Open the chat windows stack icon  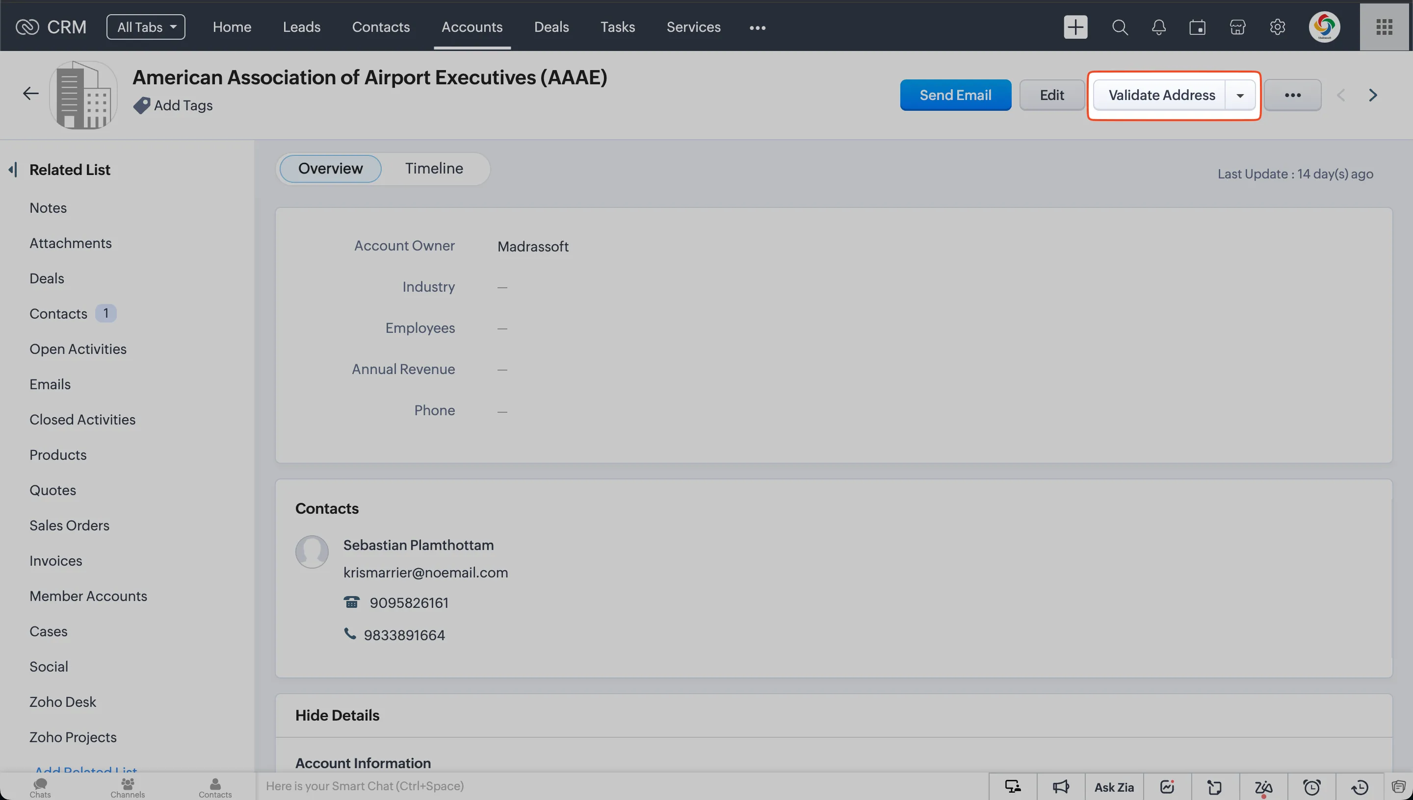coord(1399,787)
